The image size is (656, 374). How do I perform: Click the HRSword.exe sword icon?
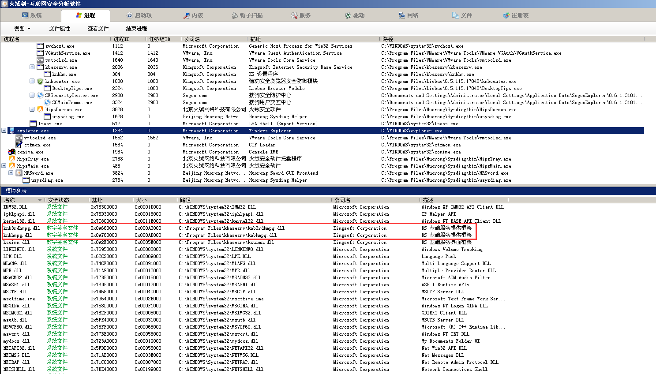click(19, 173)
